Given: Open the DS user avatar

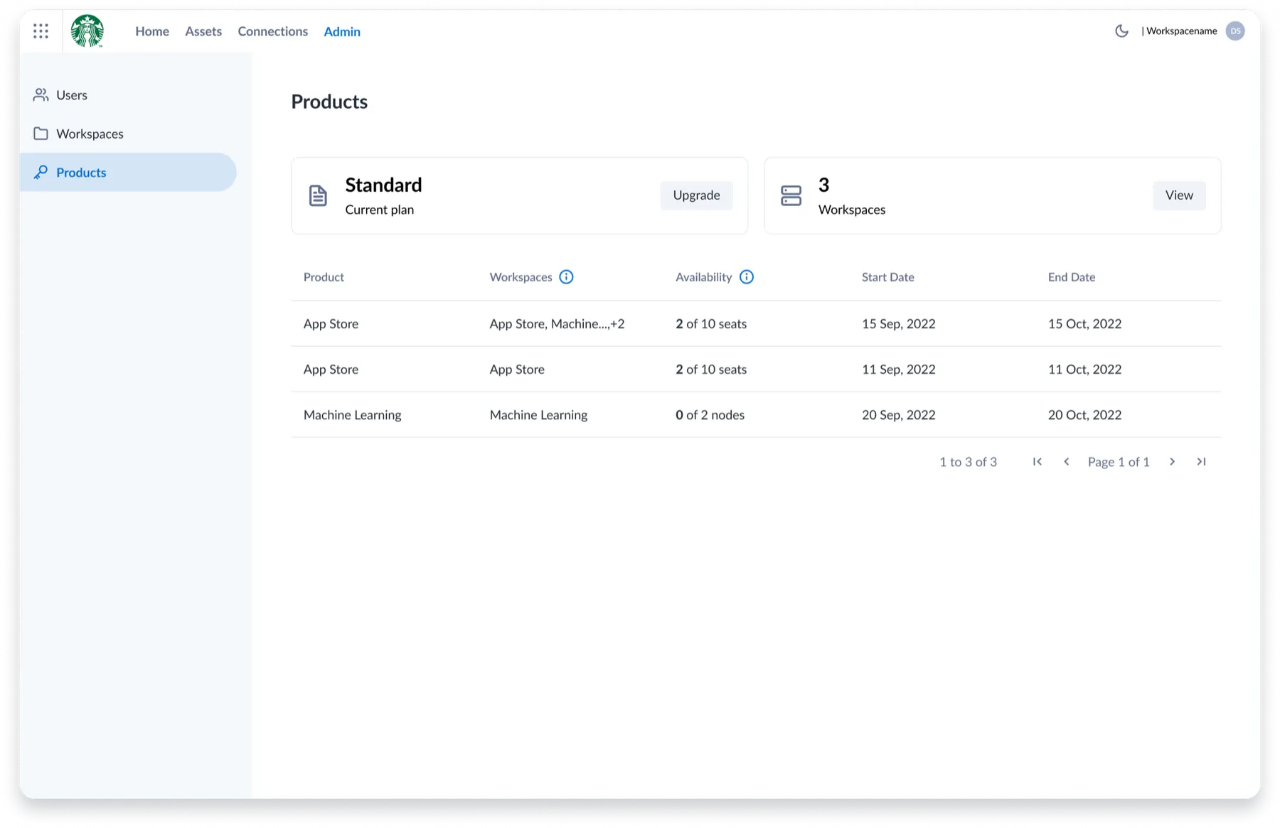Looking at the screenshot, I should [1235, 31].
